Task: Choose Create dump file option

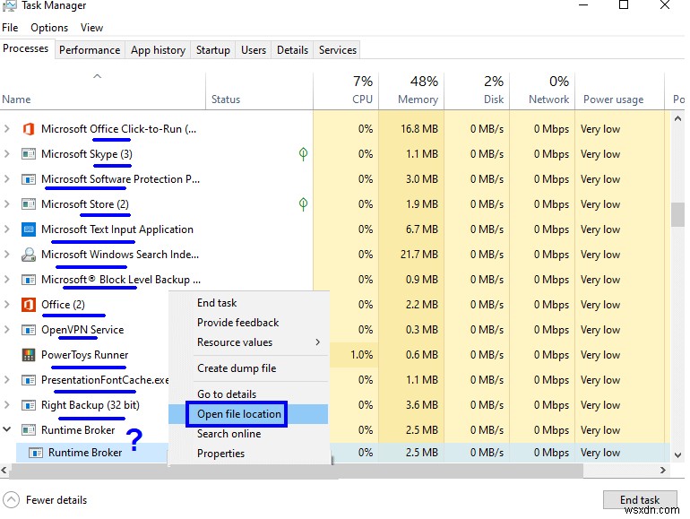Action: [x=248, y=368]
